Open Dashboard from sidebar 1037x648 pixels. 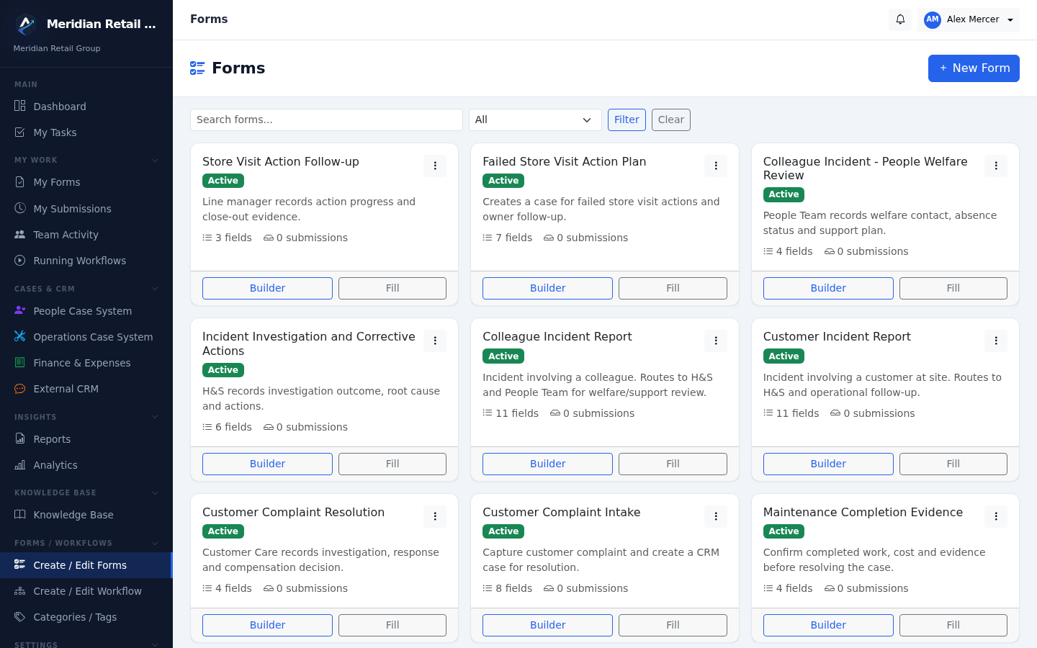click(86, 107)
